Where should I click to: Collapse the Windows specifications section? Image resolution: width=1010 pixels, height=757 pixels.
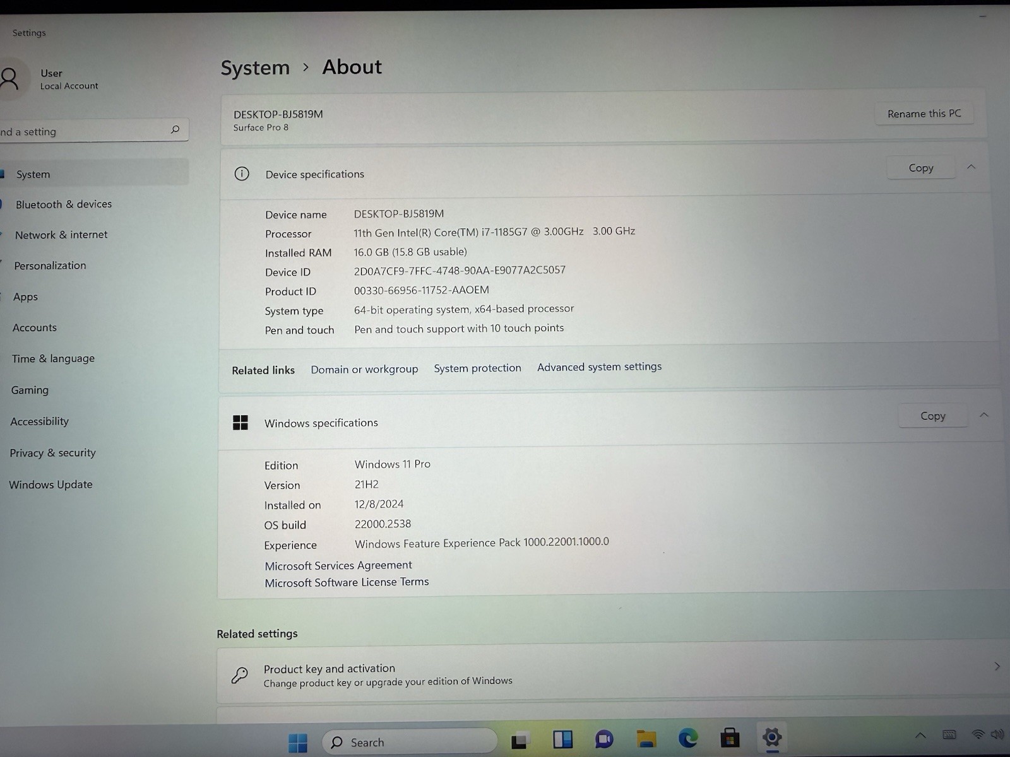(x=983, y=415)
